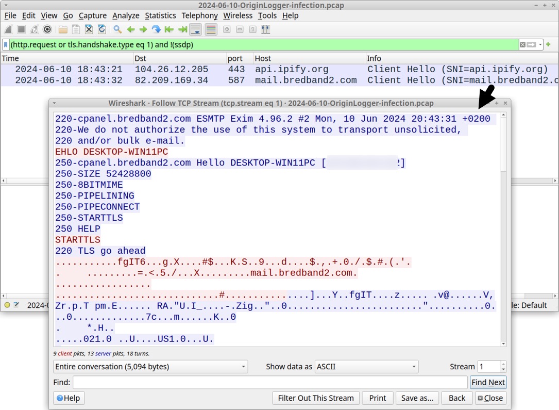This screenshot has height=410, width=559.
Task: Jump to first packet icon
Action: tap(170, 29)
